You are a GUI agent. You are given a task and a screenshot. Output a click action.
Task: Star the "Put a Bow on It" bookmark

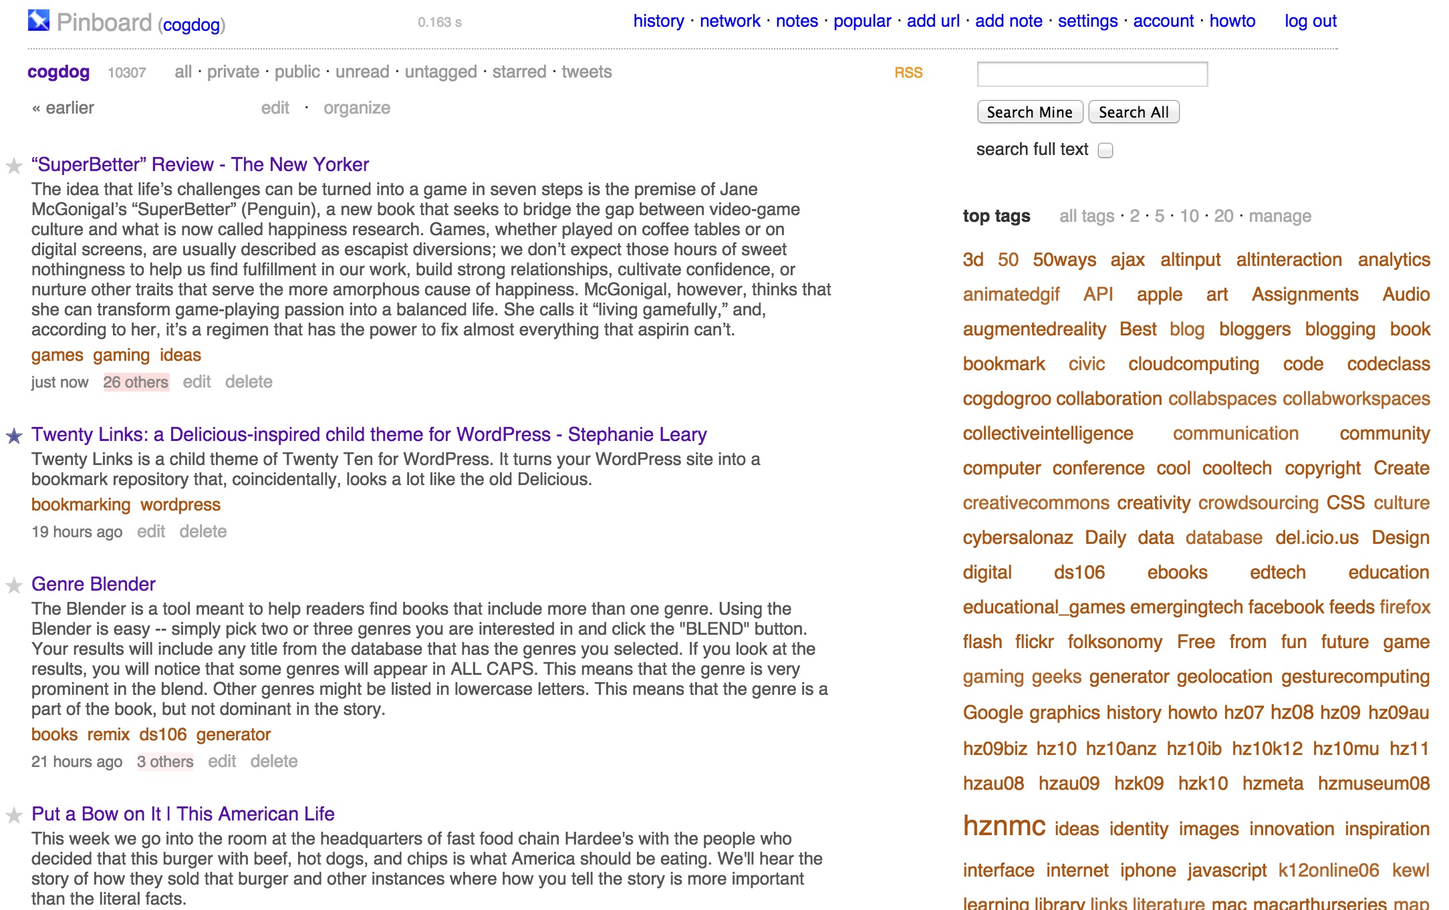click(13, 815)
